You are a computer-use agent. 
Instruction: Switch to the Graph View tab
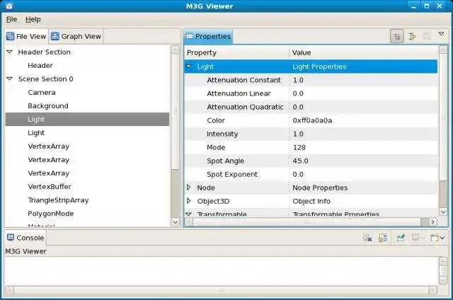[76, 36]
